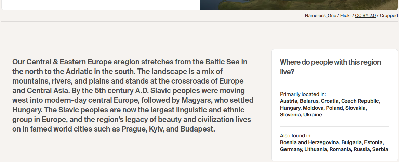
Task: Click Austria in the primary countries list
Action: (x=289, y=101)
